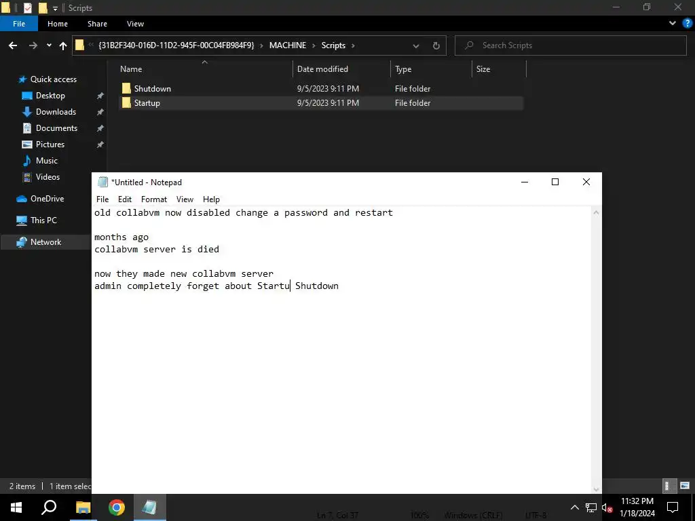Expand the Explorer ribbon chevron

[673, 23]
